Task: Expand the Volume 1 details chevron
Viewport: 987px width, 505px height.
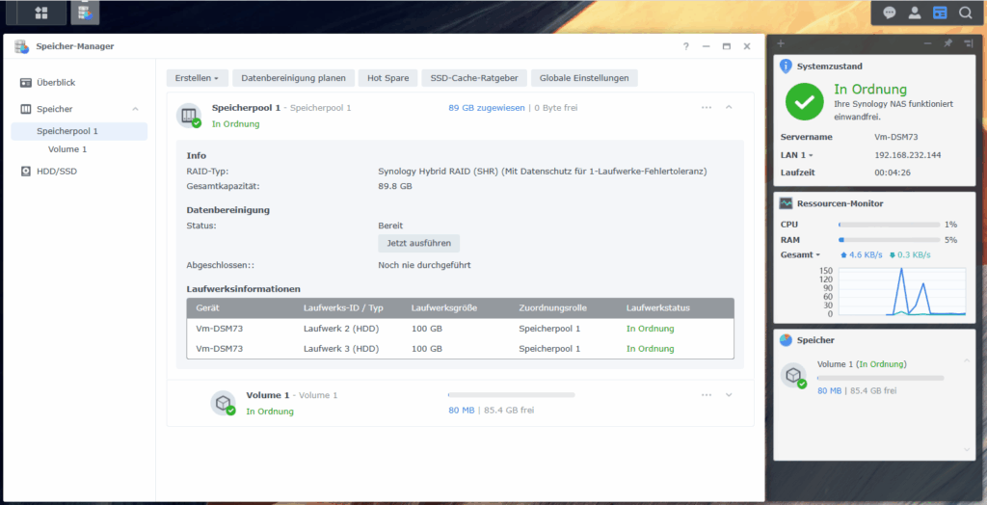Action: 729,395
